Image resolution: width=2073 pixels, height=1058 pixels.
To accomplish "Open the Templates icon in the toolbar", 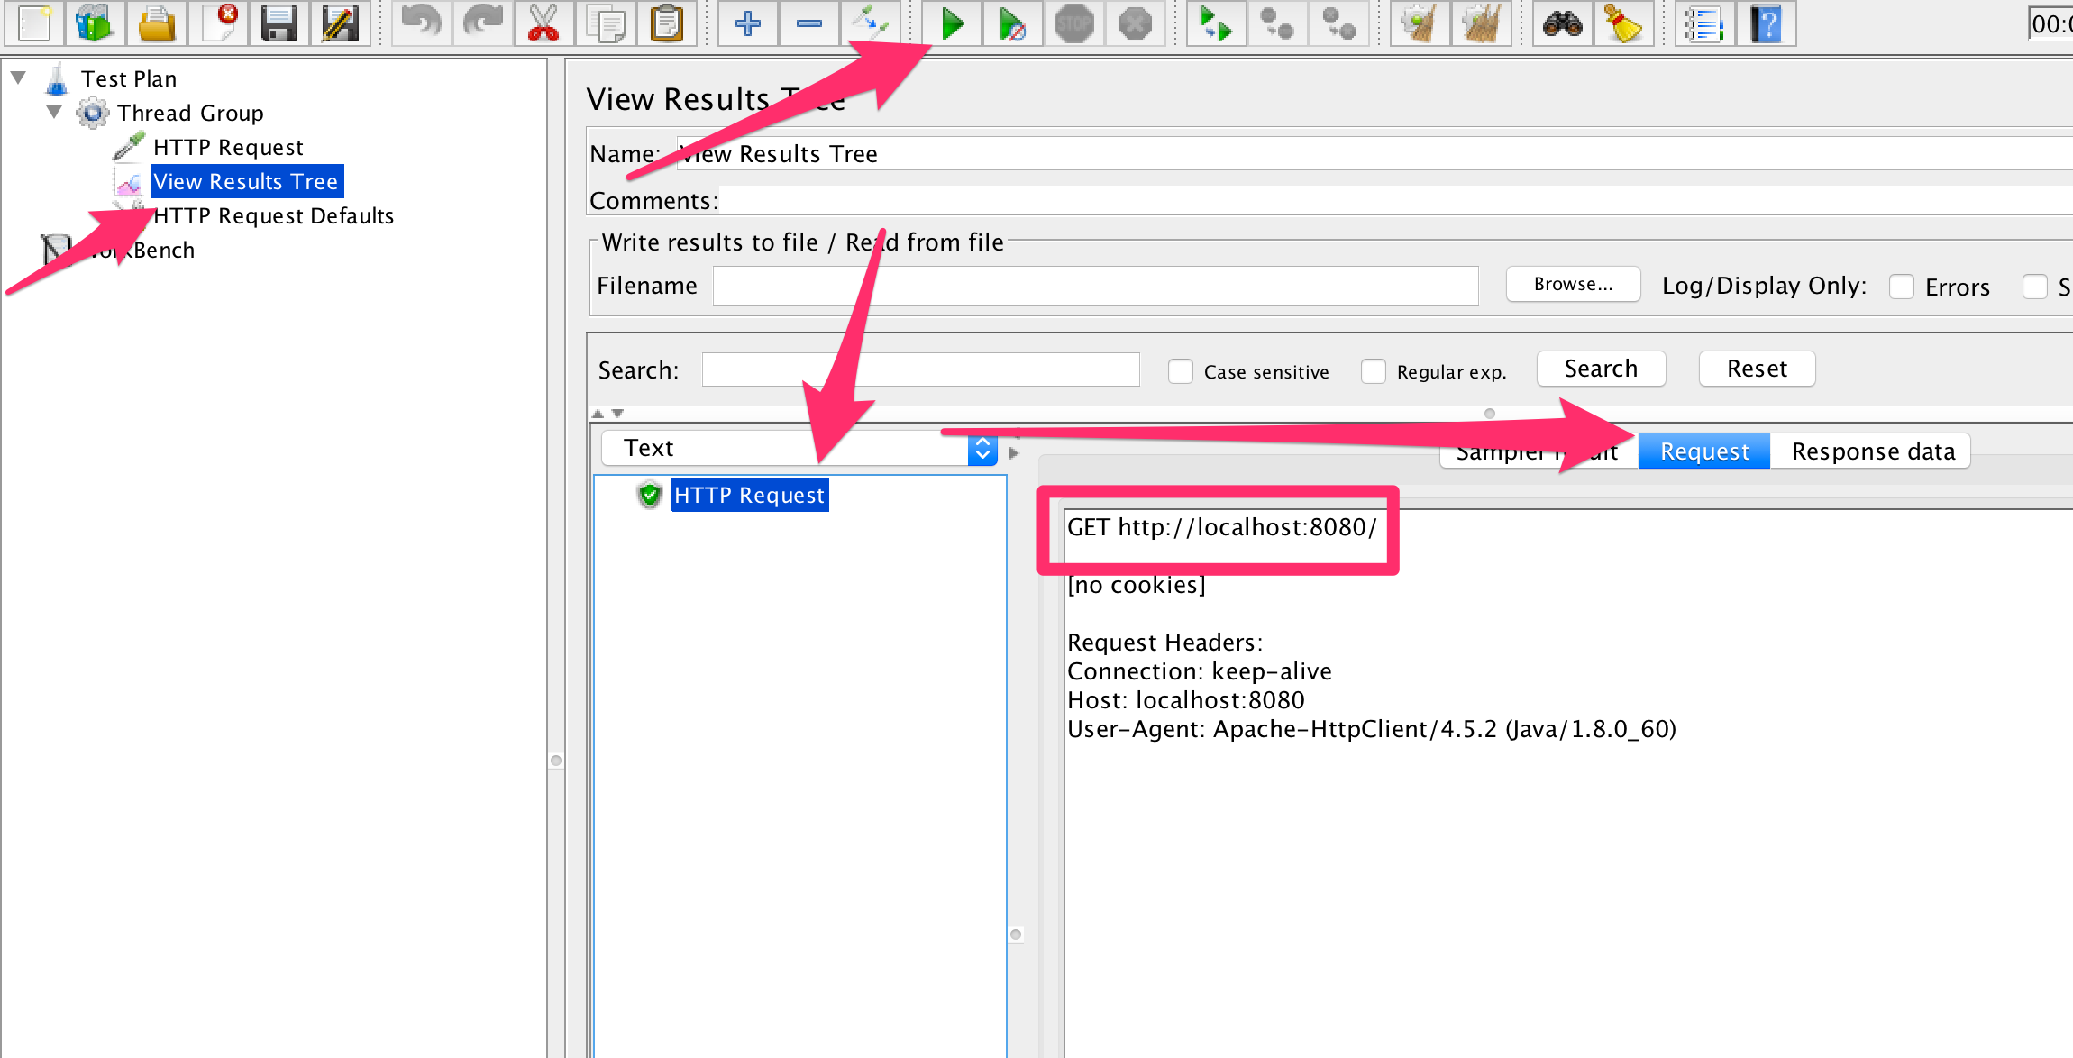I will point(95,23).
